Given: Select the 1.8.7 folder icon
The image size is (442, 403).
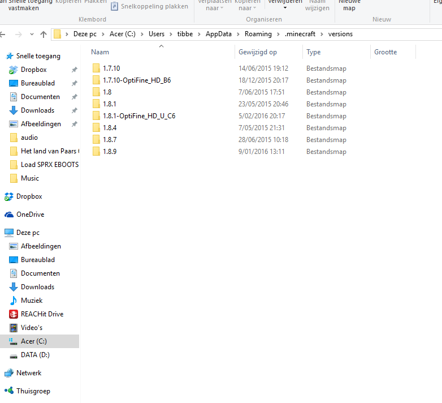Looking at the screenshot, I should [x=96, y=139].
